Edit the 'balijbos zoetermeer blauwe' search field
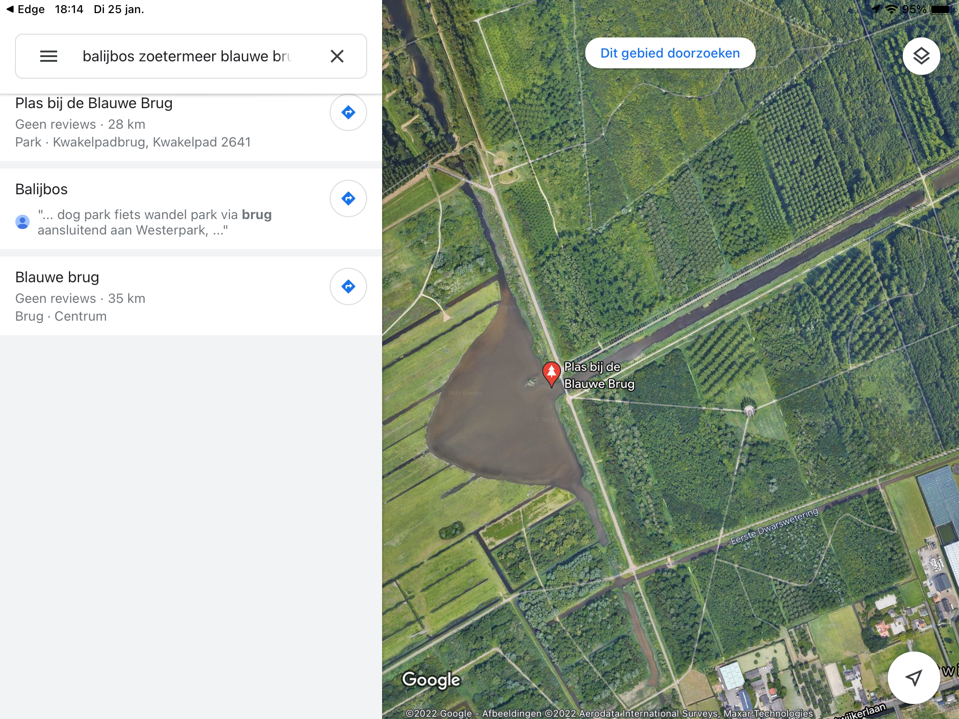Screen dimensions: 959x719 (x=187, y=56)
